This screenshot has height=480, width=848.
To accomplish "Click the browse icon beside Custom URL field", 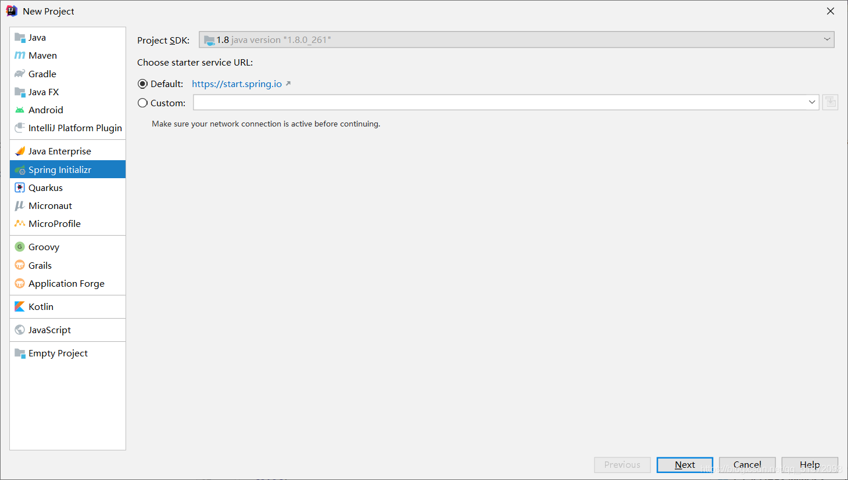I will 831,102.
